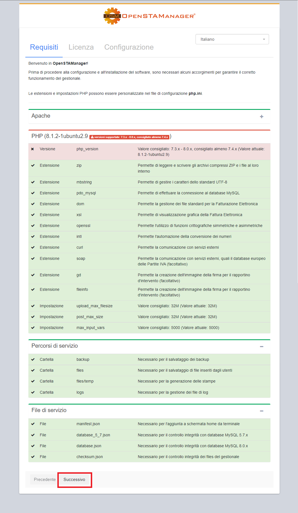Click the checkmark icon beside manifest.json
The height and width of the screenshot is (513, 298).
[x=33, y=424]
